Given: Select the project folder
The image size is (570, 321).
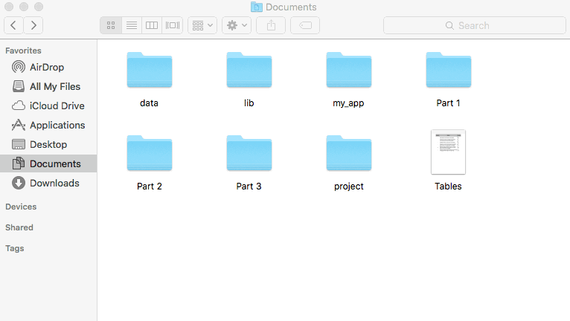Looking at the screenshot, I should pos(348,153).
